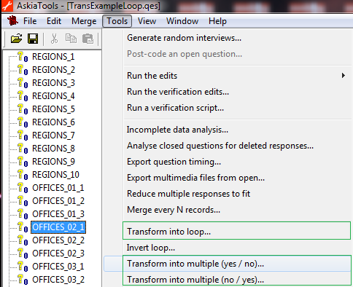Select REGIONS_1 in the question tree
The height and width of the screenshot is (287, 353).
[x=53, y=57]
